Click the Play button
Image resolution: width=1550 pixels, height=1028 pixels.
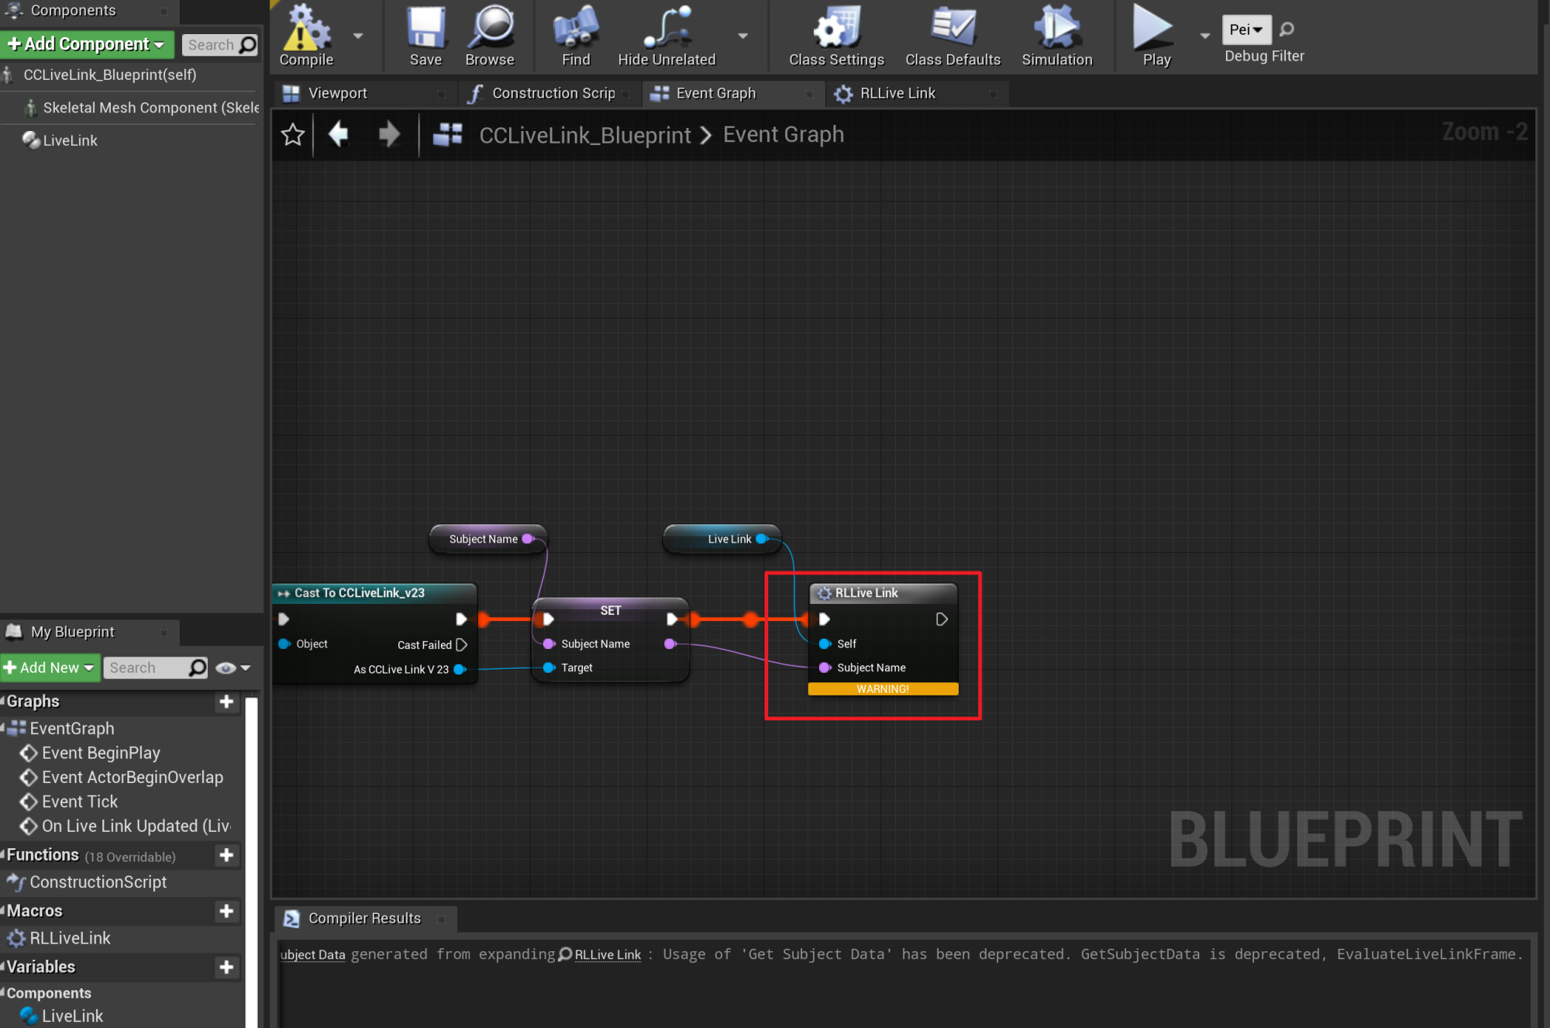click(1156, 36)
